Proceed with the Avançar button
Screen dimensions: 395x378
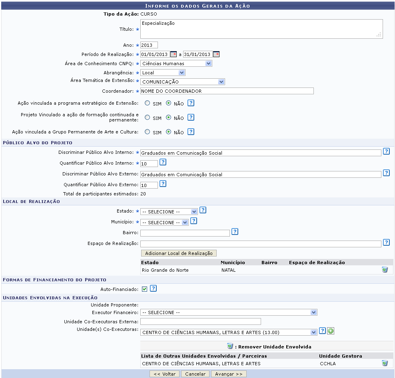[x=229, y=374]
